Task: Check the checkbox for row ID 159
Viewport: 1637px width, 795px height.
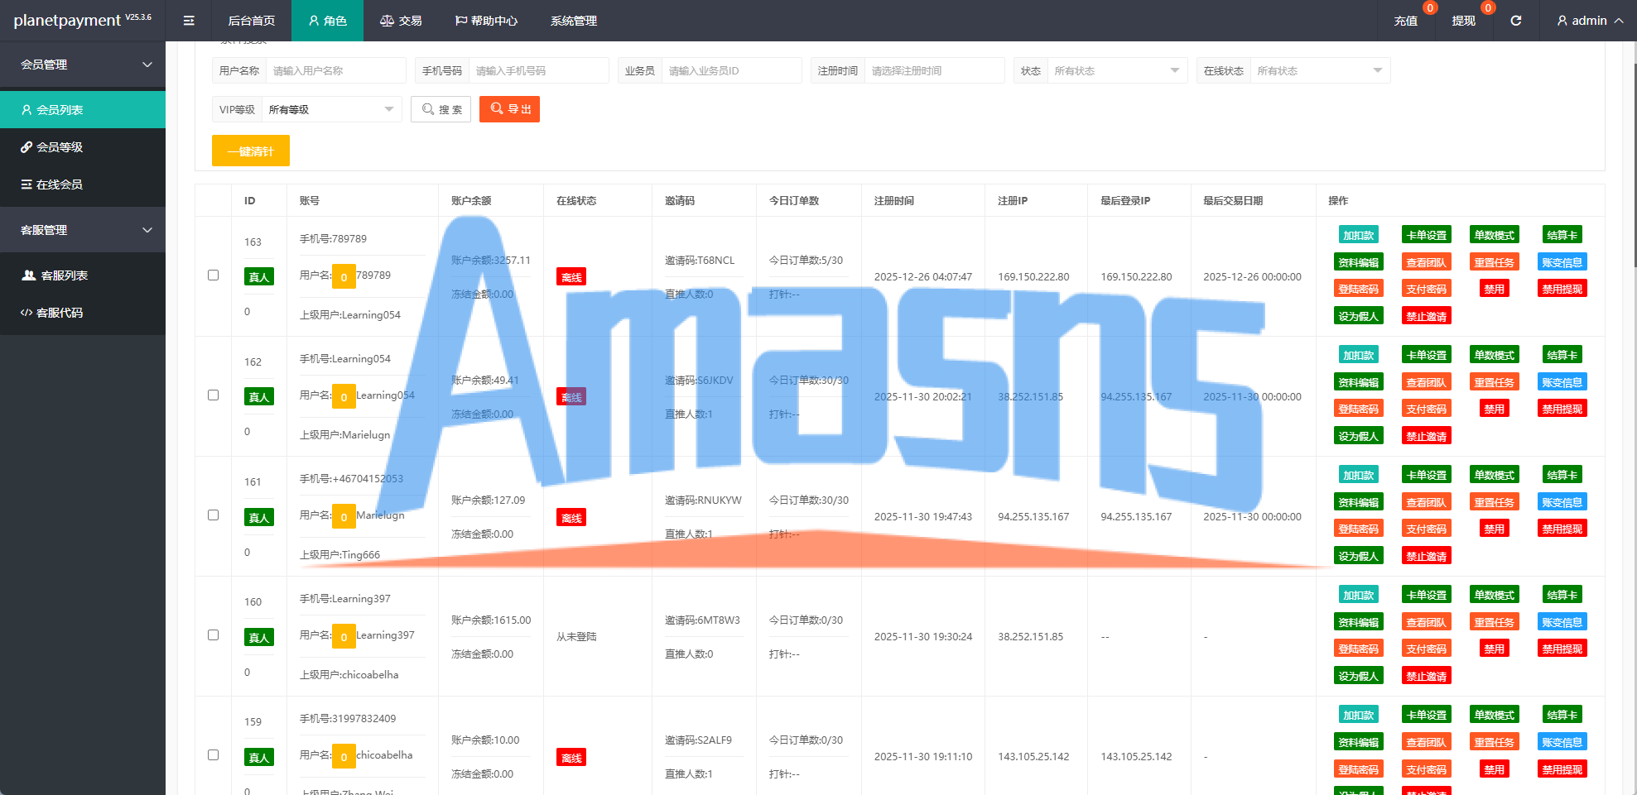Action: (x=213, y=754)
